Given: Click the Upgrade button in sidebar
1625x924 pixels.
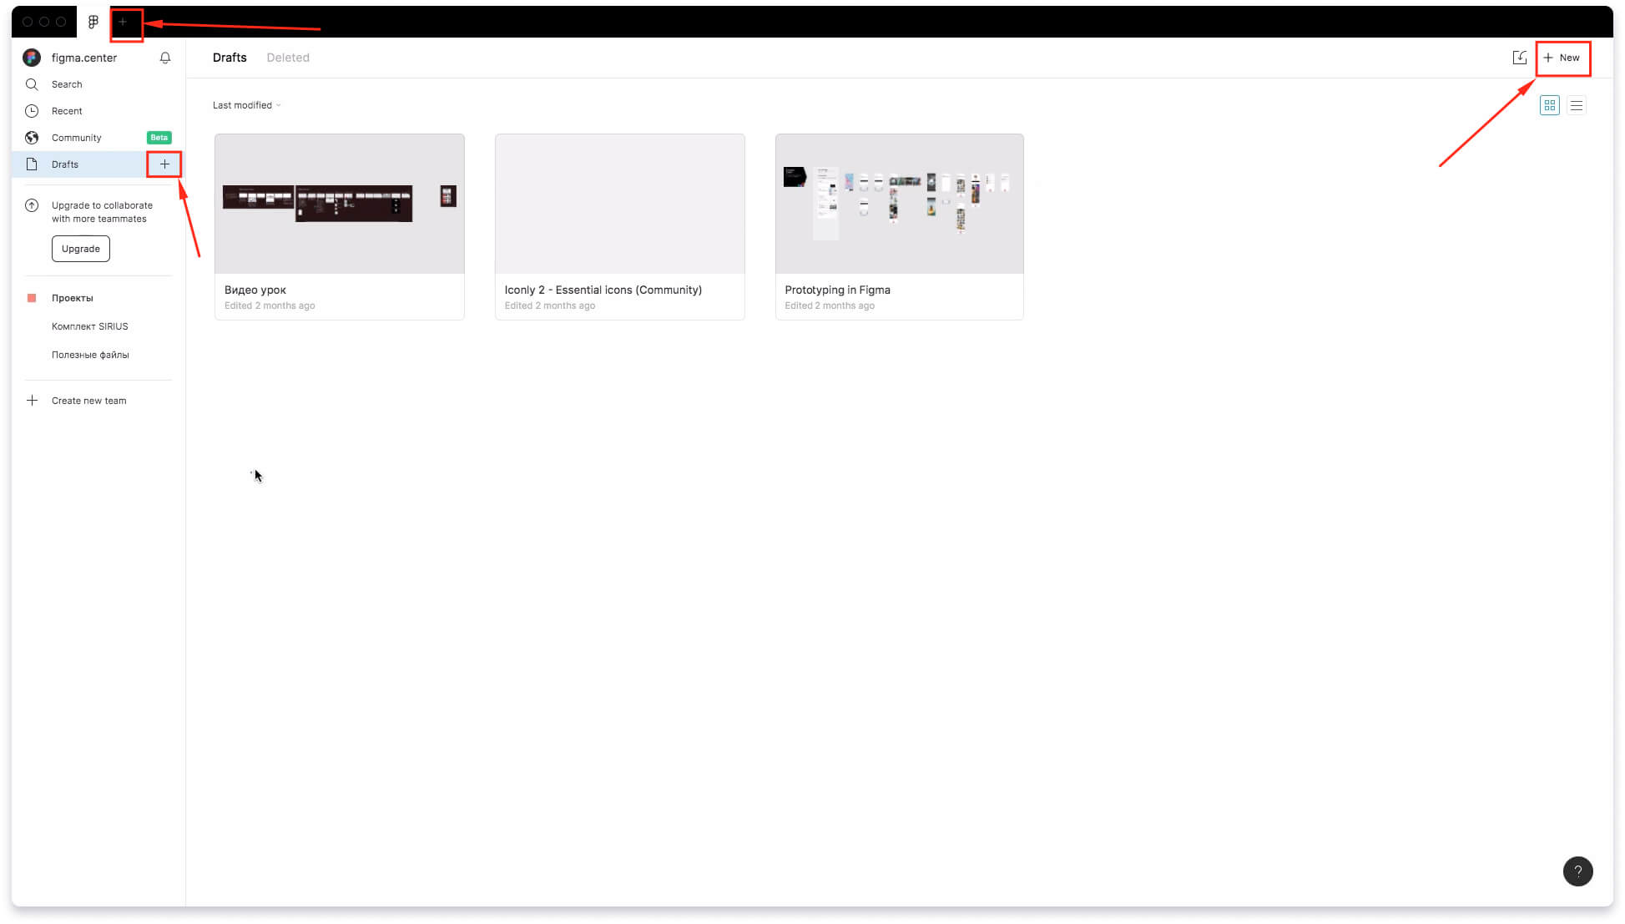Looking at the screenshot, I should tap(80, 248).
